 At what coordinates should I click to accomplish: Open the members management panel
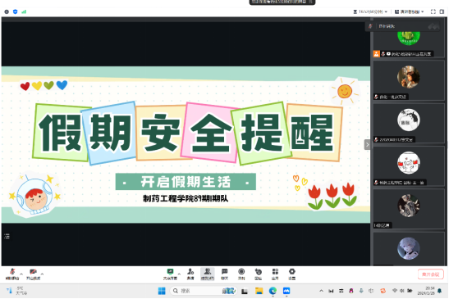tap(208, 274)
